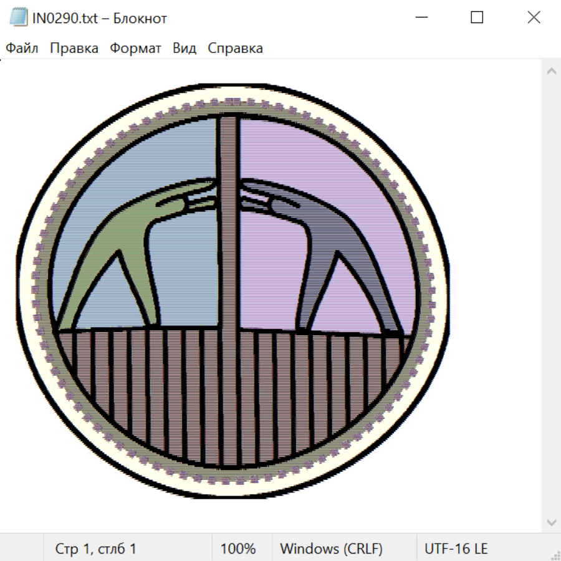Image resolution: width=561 pixels, height=561 pixels.
Task: Click the UTF-16 LE encoding field
Action: [456, 549]
